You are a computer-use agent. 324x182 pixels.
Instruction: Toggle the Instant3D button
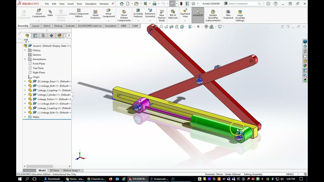(x=198, y=15)
